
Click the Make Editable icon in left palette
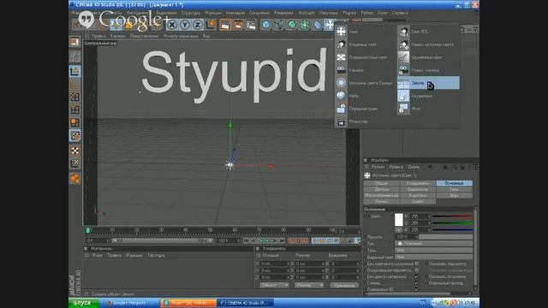tap(74, 42)
